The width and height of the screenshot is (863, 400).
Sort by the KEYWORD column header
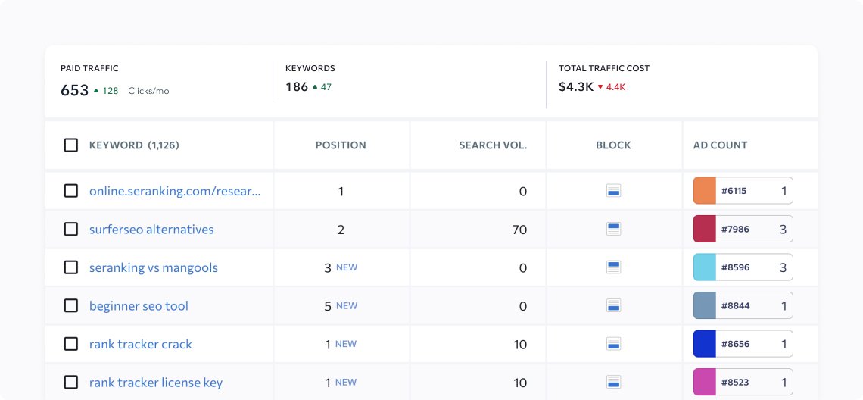click(x=134, y=145)
